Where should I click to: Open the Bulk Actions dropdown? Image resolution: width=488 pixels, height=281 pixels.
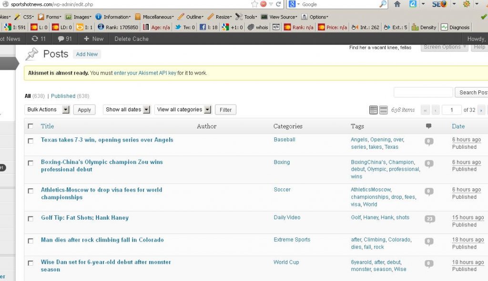pyautogui.click(x=47, y=110)
